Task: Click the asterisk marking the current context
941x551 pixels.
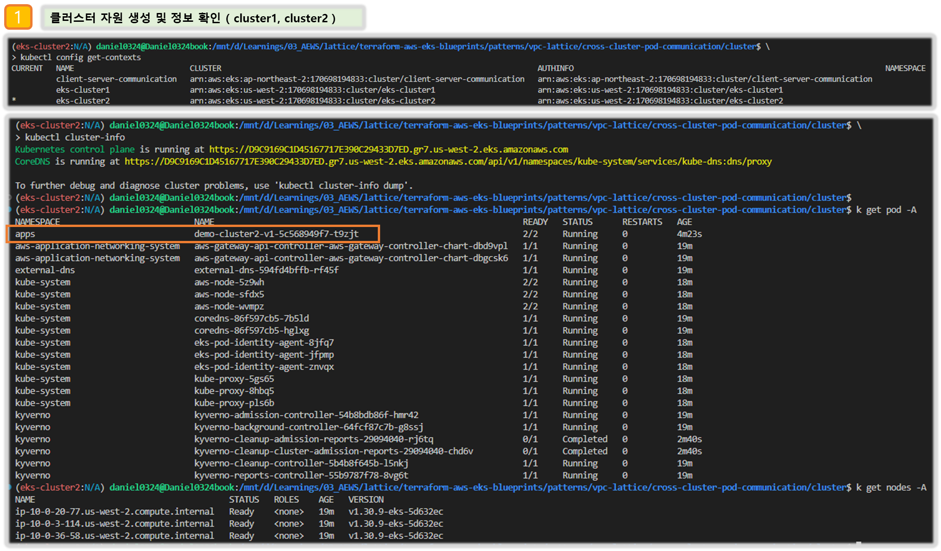Action: coord(14,100)
